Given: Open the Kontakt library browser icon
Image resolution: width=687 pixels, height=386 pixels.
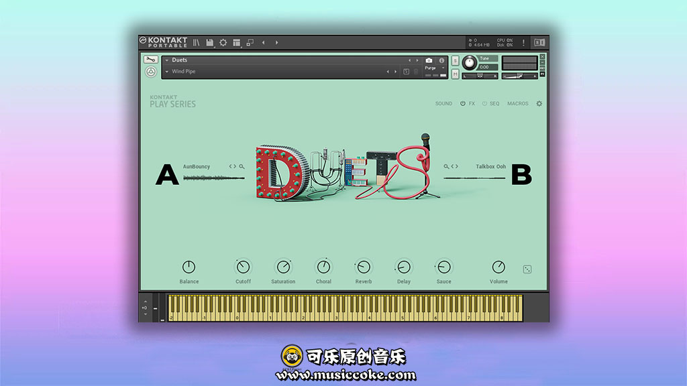Looking at the screenshot, I should 197,42.
